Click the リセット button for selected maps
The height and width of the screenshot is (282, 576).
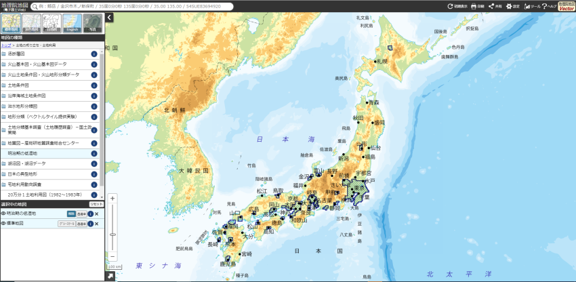coord(97,204)
